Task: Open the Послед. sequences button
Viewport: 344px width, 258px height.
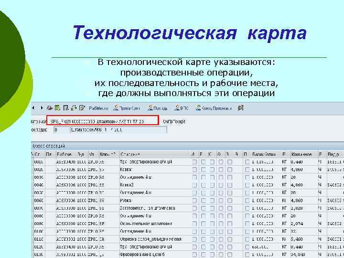Action: (x=158, y=108)
